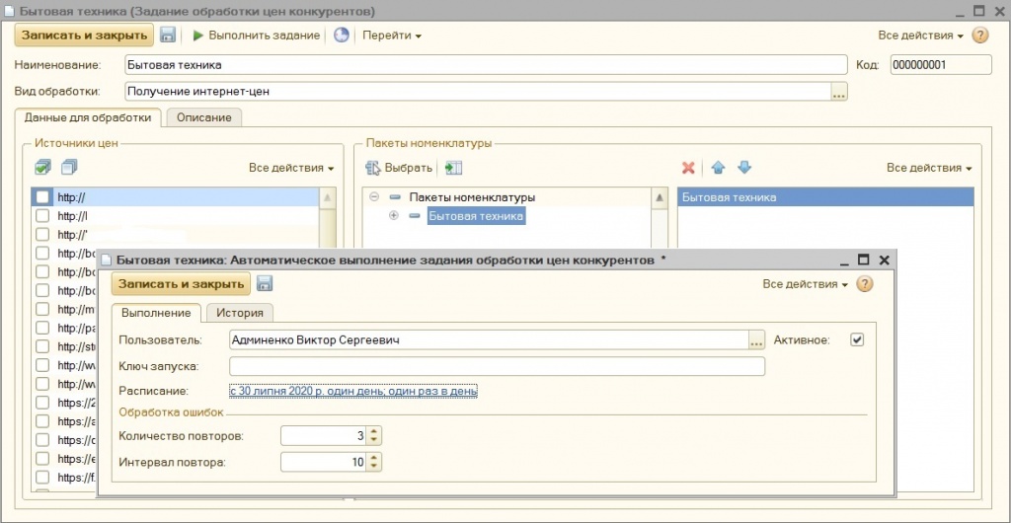The width and height of the screenshot is (1011, 523).
Task: Click dialog Записать и закрыть button
Action: click(182, 283)
